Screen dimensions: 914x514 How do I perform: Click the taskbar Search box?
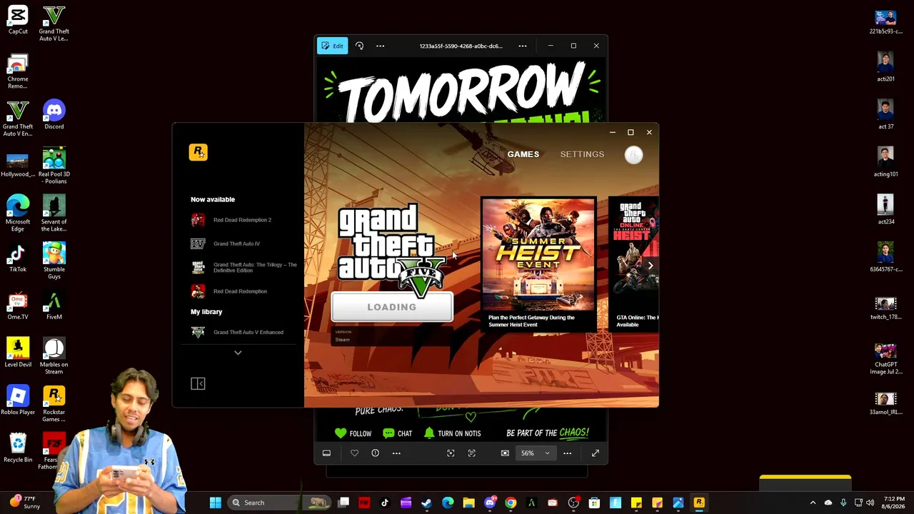click(x=278, y=503)
